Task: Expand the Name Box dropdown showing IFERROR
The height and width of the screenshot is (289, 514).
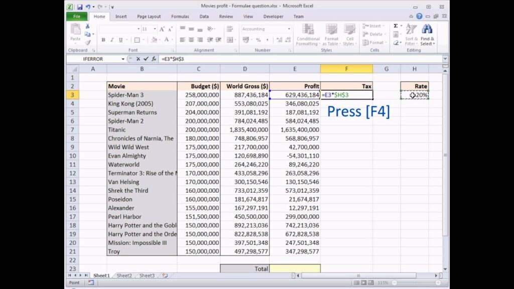Action: (123, 59)
